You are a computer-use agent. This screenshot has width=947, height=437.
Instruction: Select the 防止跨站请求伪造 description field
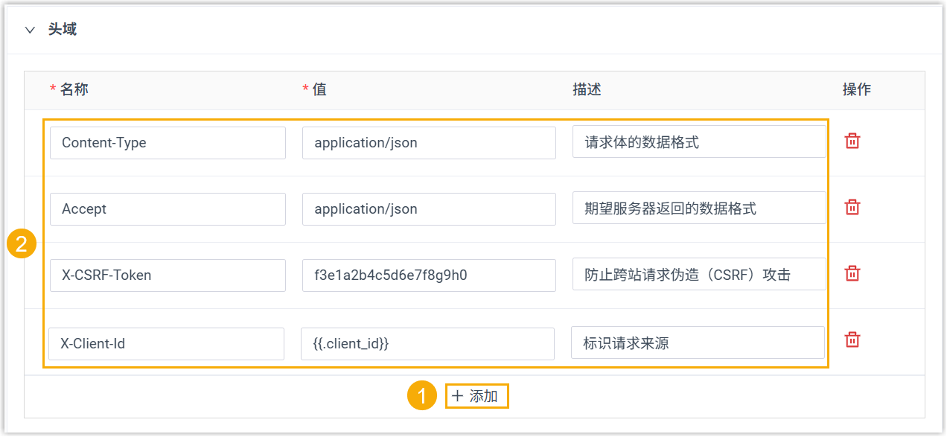[699, 275]
